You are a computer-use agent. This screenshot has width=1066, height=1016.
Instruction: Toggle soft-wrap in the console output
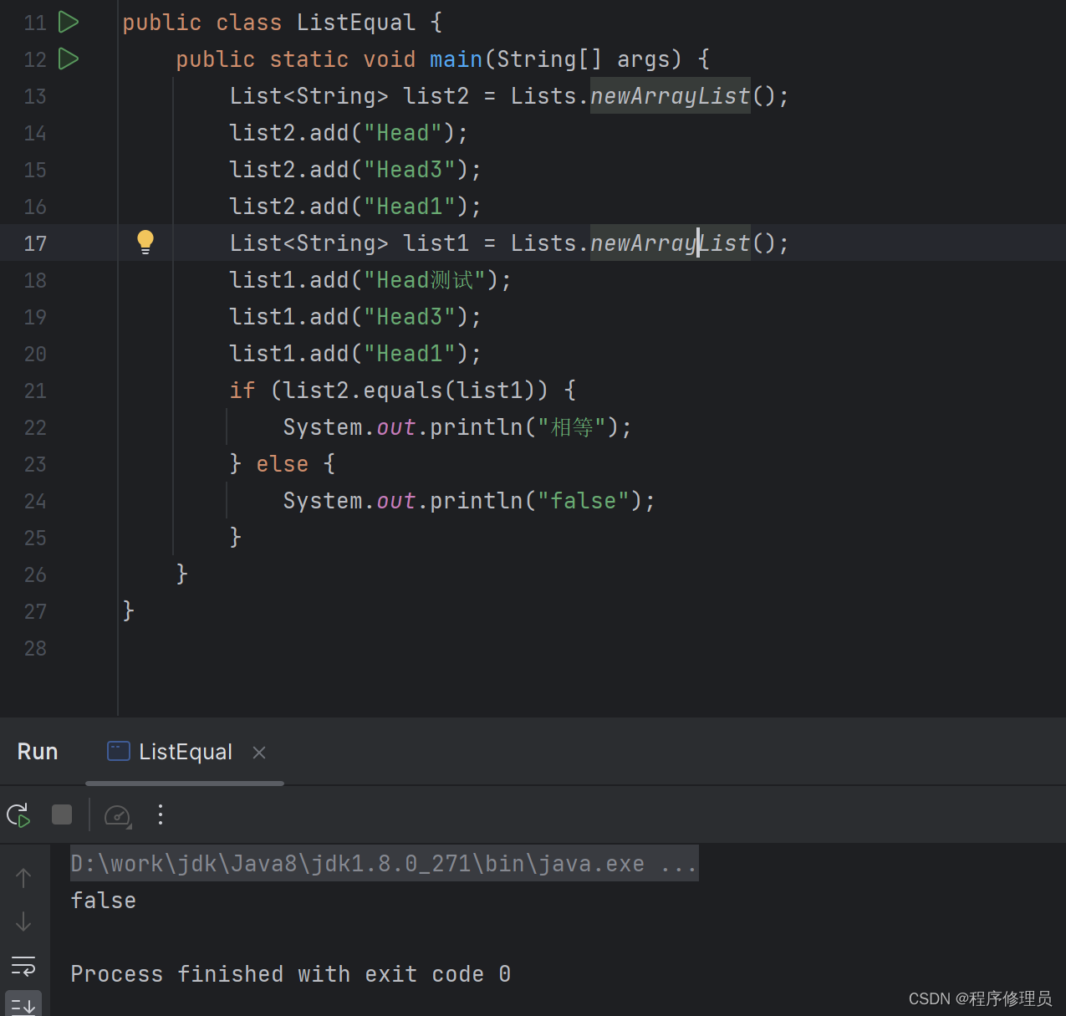[23, 966]
